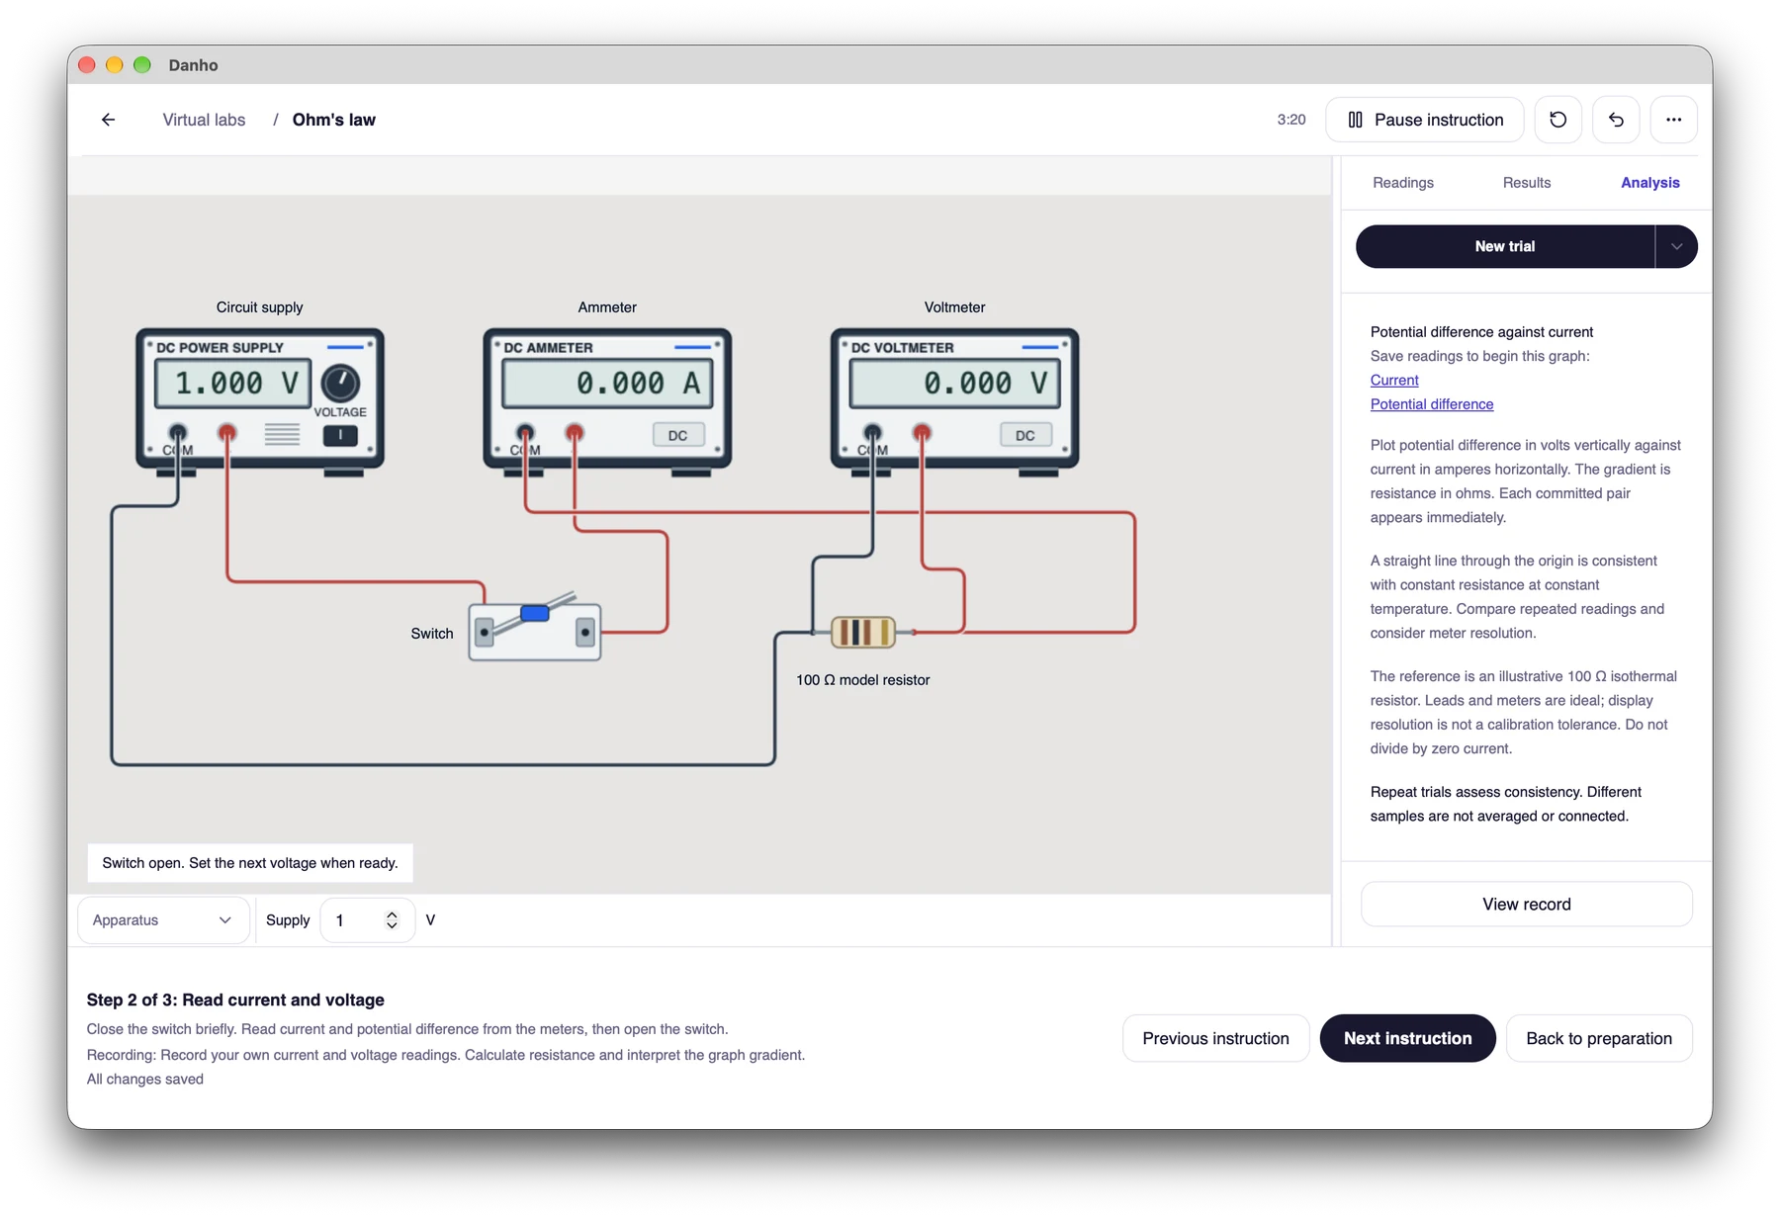1780x1218 pixels.
Task: Click 'Step 2 of 3' heading
Action: pyautogui.click(x=235, y=1000)
